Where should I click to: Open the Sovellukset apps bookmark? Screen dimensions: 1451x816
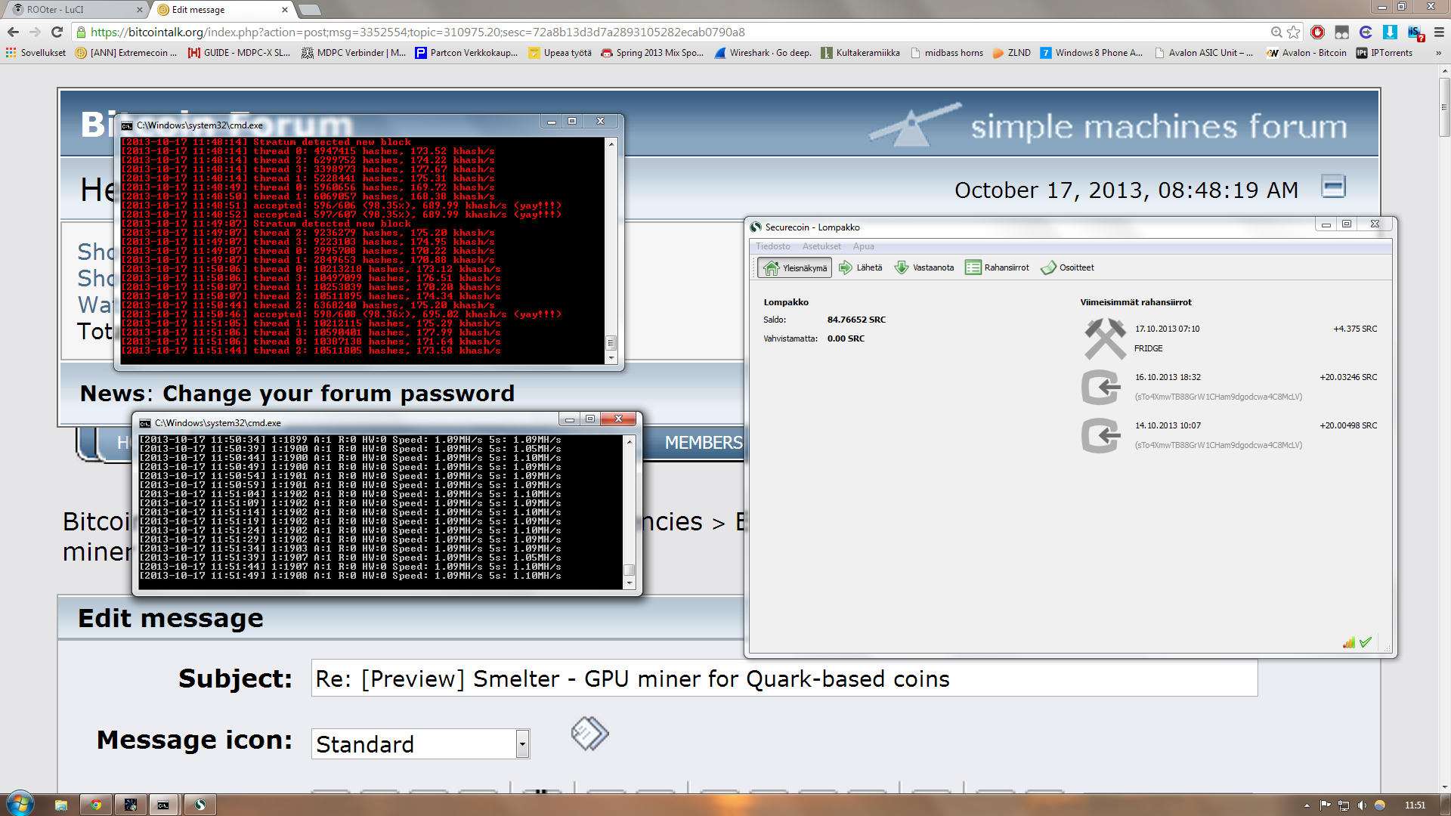[36, 53]
